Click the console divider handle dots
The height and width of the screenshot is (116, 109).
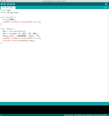click(54, 101)
